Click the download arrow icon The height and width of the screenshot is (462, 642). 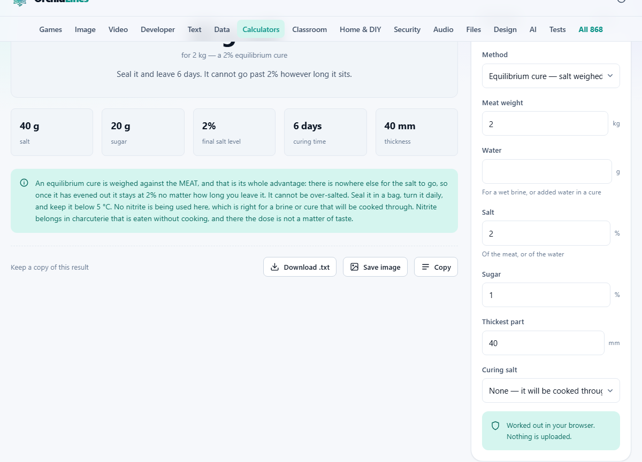tap(274, 267)
